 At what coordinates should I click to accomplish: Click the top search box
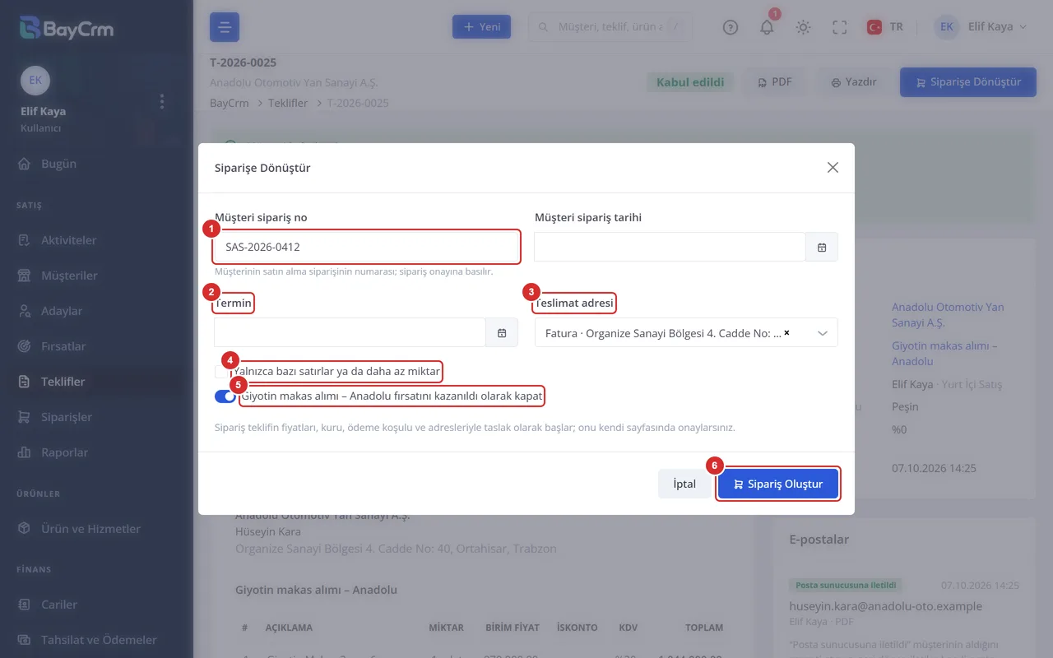(610, 27)
